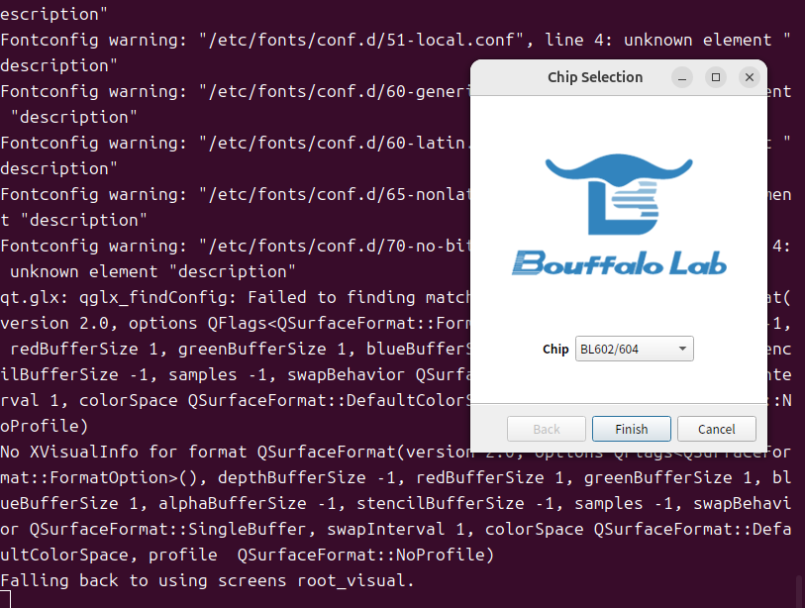Maximize the Chip Selection dialog

click(716, 77)
